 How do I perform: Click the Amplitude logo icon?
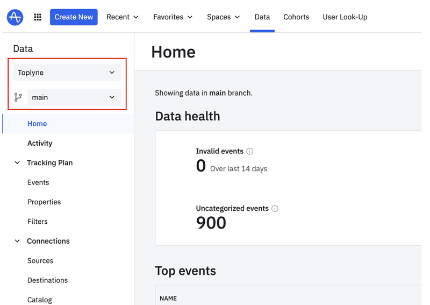pos(15,17)
